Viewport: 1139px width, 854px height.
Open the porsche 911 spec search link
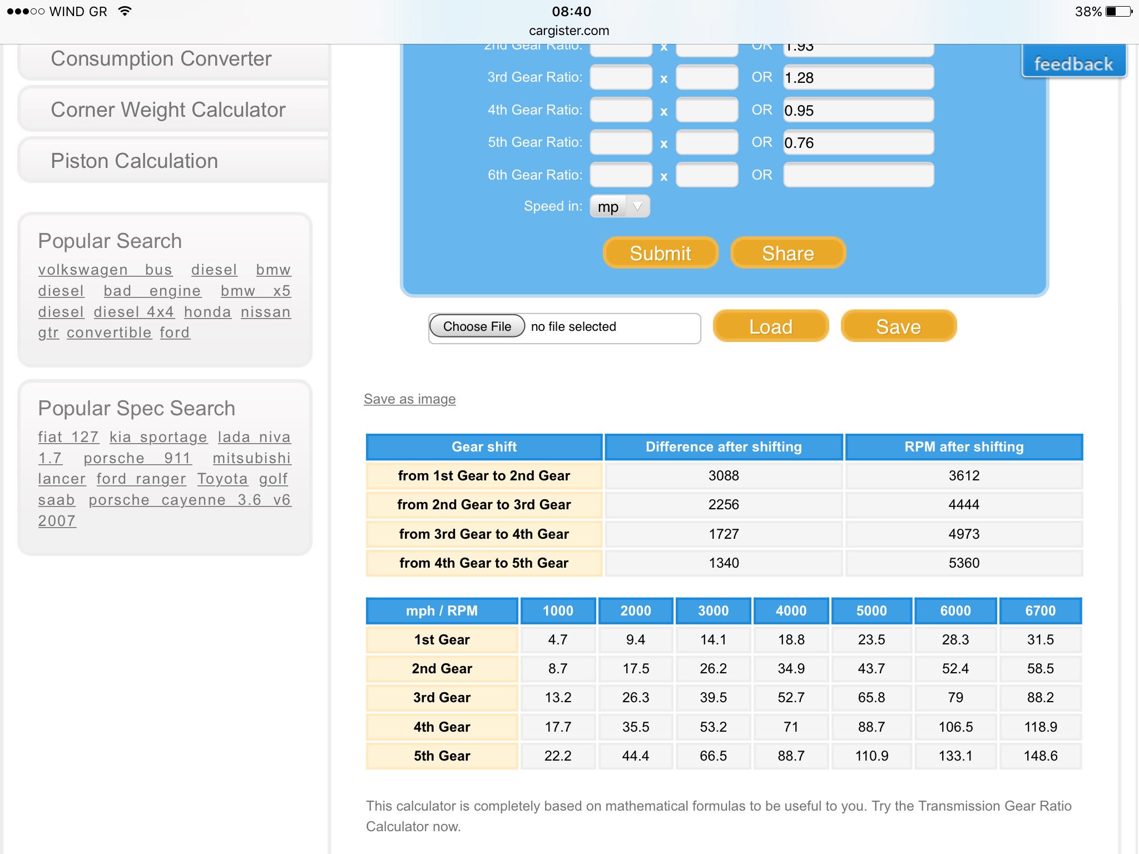[x=137, y=458]
